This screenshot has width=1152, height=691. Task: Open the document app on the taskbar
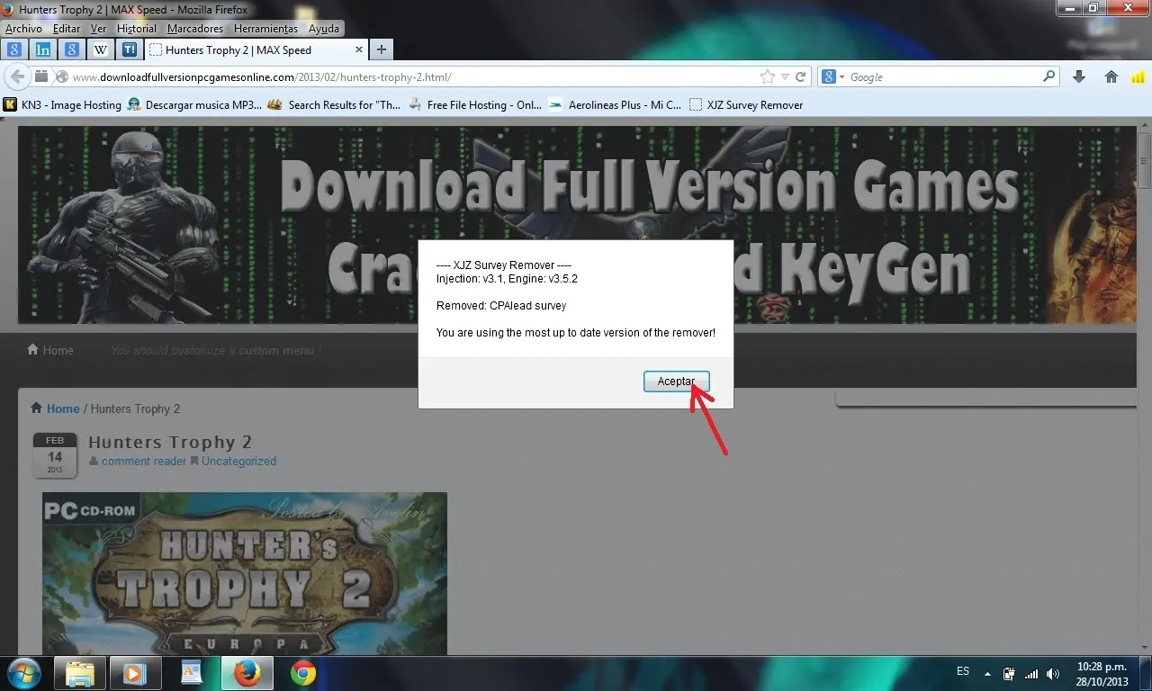pyautogui.click(x=192, y=673)
